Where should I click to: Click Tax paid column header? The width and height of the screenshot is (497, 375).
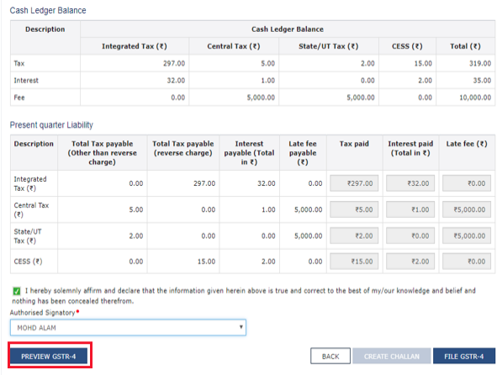354,144
